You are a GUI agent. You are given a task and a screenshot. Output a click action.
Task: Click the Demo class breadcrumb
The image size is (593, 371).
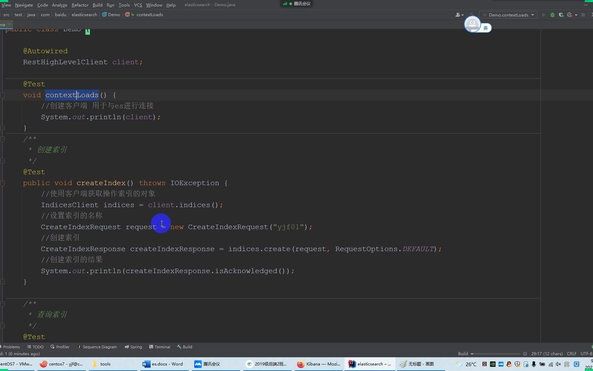111,15
